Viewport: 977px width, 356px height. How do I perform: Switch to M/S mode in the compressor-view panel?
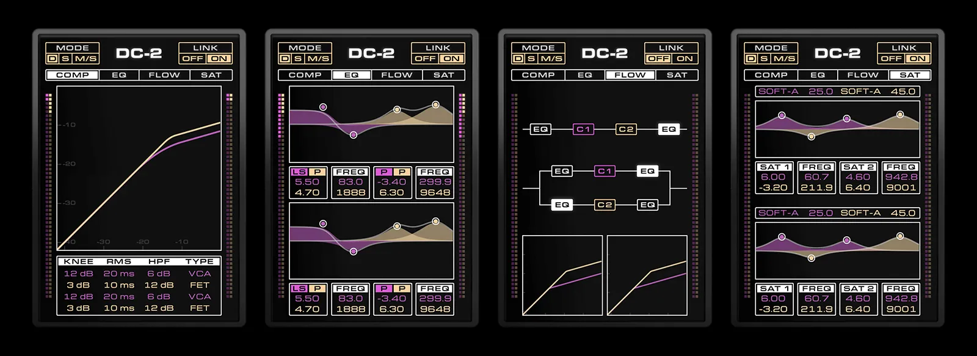[x=85, y=59]
